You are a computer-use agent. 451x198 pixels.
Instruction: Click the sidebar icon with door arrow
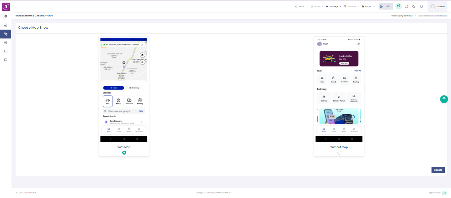[x=6, y=25]
